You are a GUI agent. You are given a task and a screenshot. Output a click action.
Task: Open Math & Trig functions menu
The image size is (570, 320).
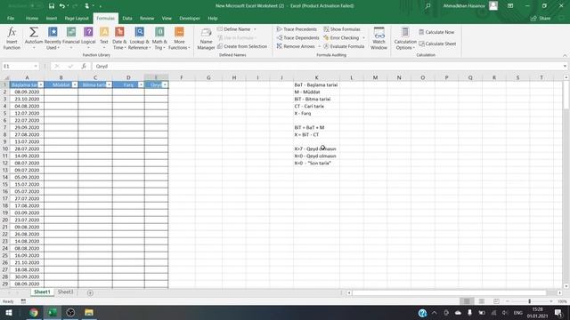[x=159, y=38]
